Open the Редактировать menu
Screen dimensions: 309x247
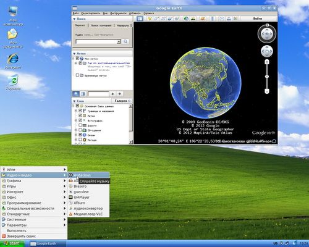[90, 13]
